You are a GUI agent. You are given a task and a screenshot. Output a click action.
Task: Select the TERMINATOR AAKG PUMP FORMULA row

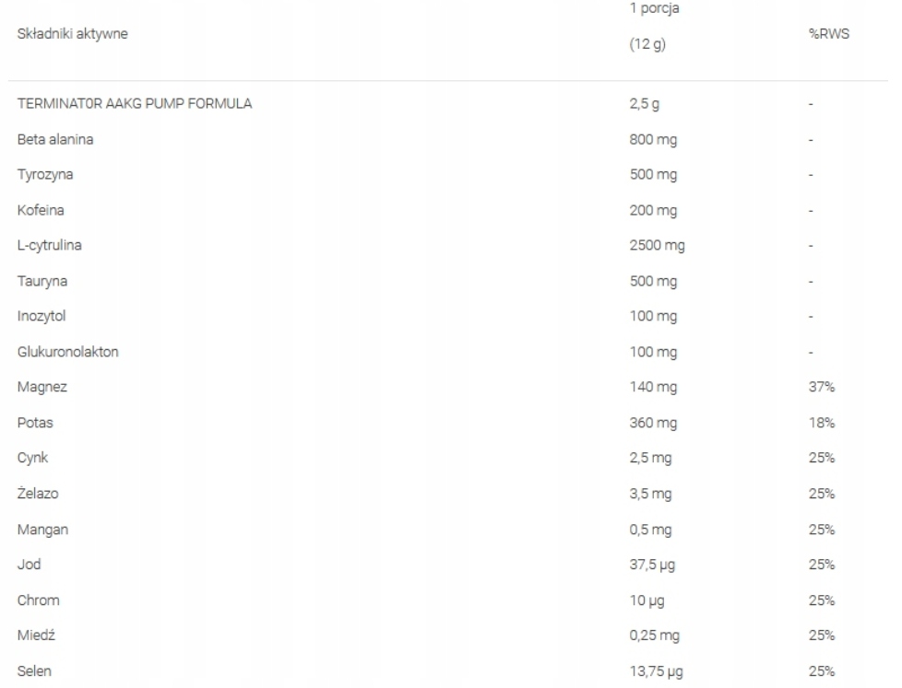(135, 104)
